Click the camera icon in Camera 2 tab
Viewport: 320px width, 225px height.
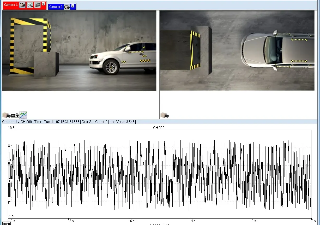click(x=67, y=7)
